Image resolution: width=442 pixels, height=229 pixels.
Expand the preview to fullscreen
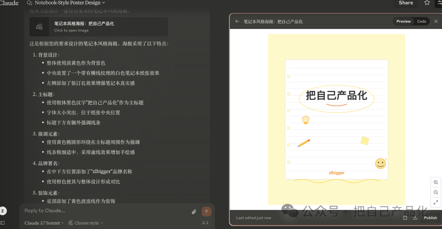(436, 202)
